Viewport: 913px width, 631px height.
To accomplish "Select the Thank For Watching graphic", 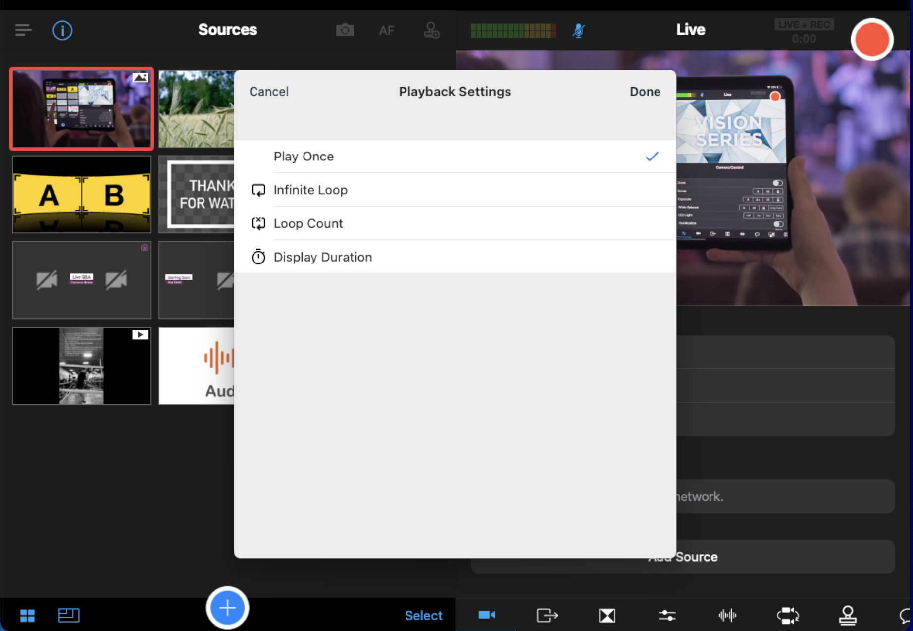I will point(197,195).
